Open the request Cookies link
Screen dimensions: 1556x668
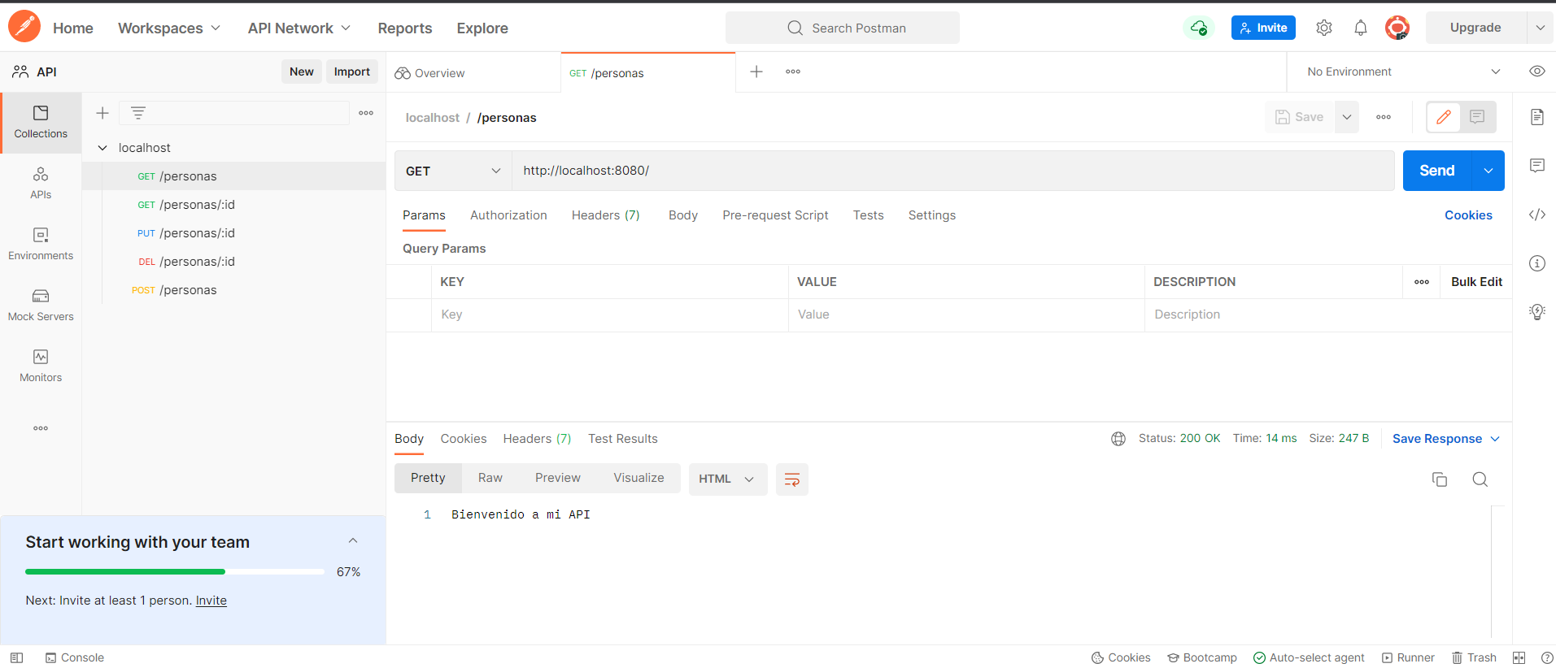[x=1468, y=215]
